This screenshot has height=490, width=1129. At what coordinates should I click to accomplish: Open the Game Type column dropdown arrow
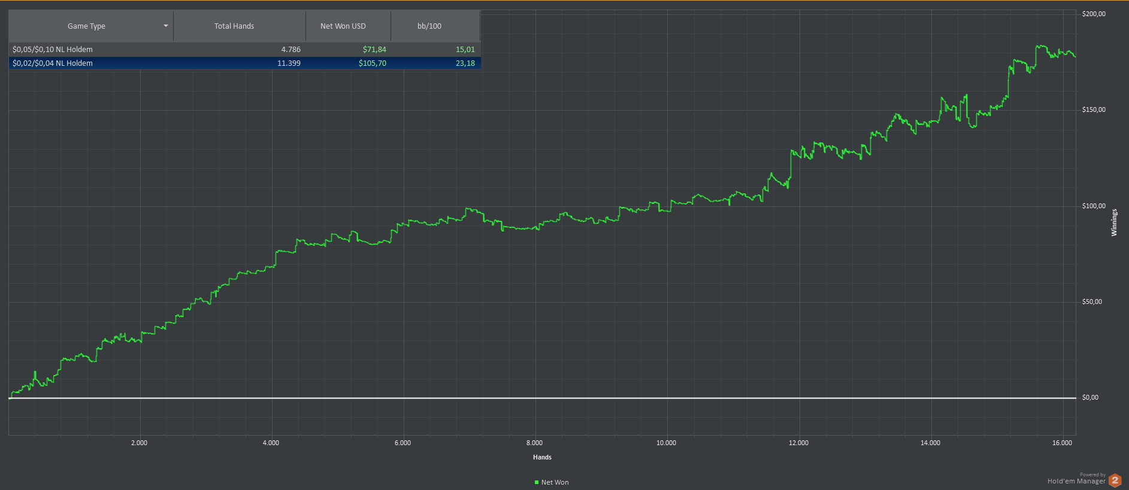[x=166, y=26]
